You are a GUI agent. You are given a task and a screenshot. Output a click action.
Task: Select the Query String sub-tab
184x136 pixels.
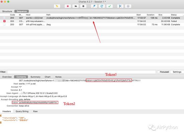click(x=22, y=111)
